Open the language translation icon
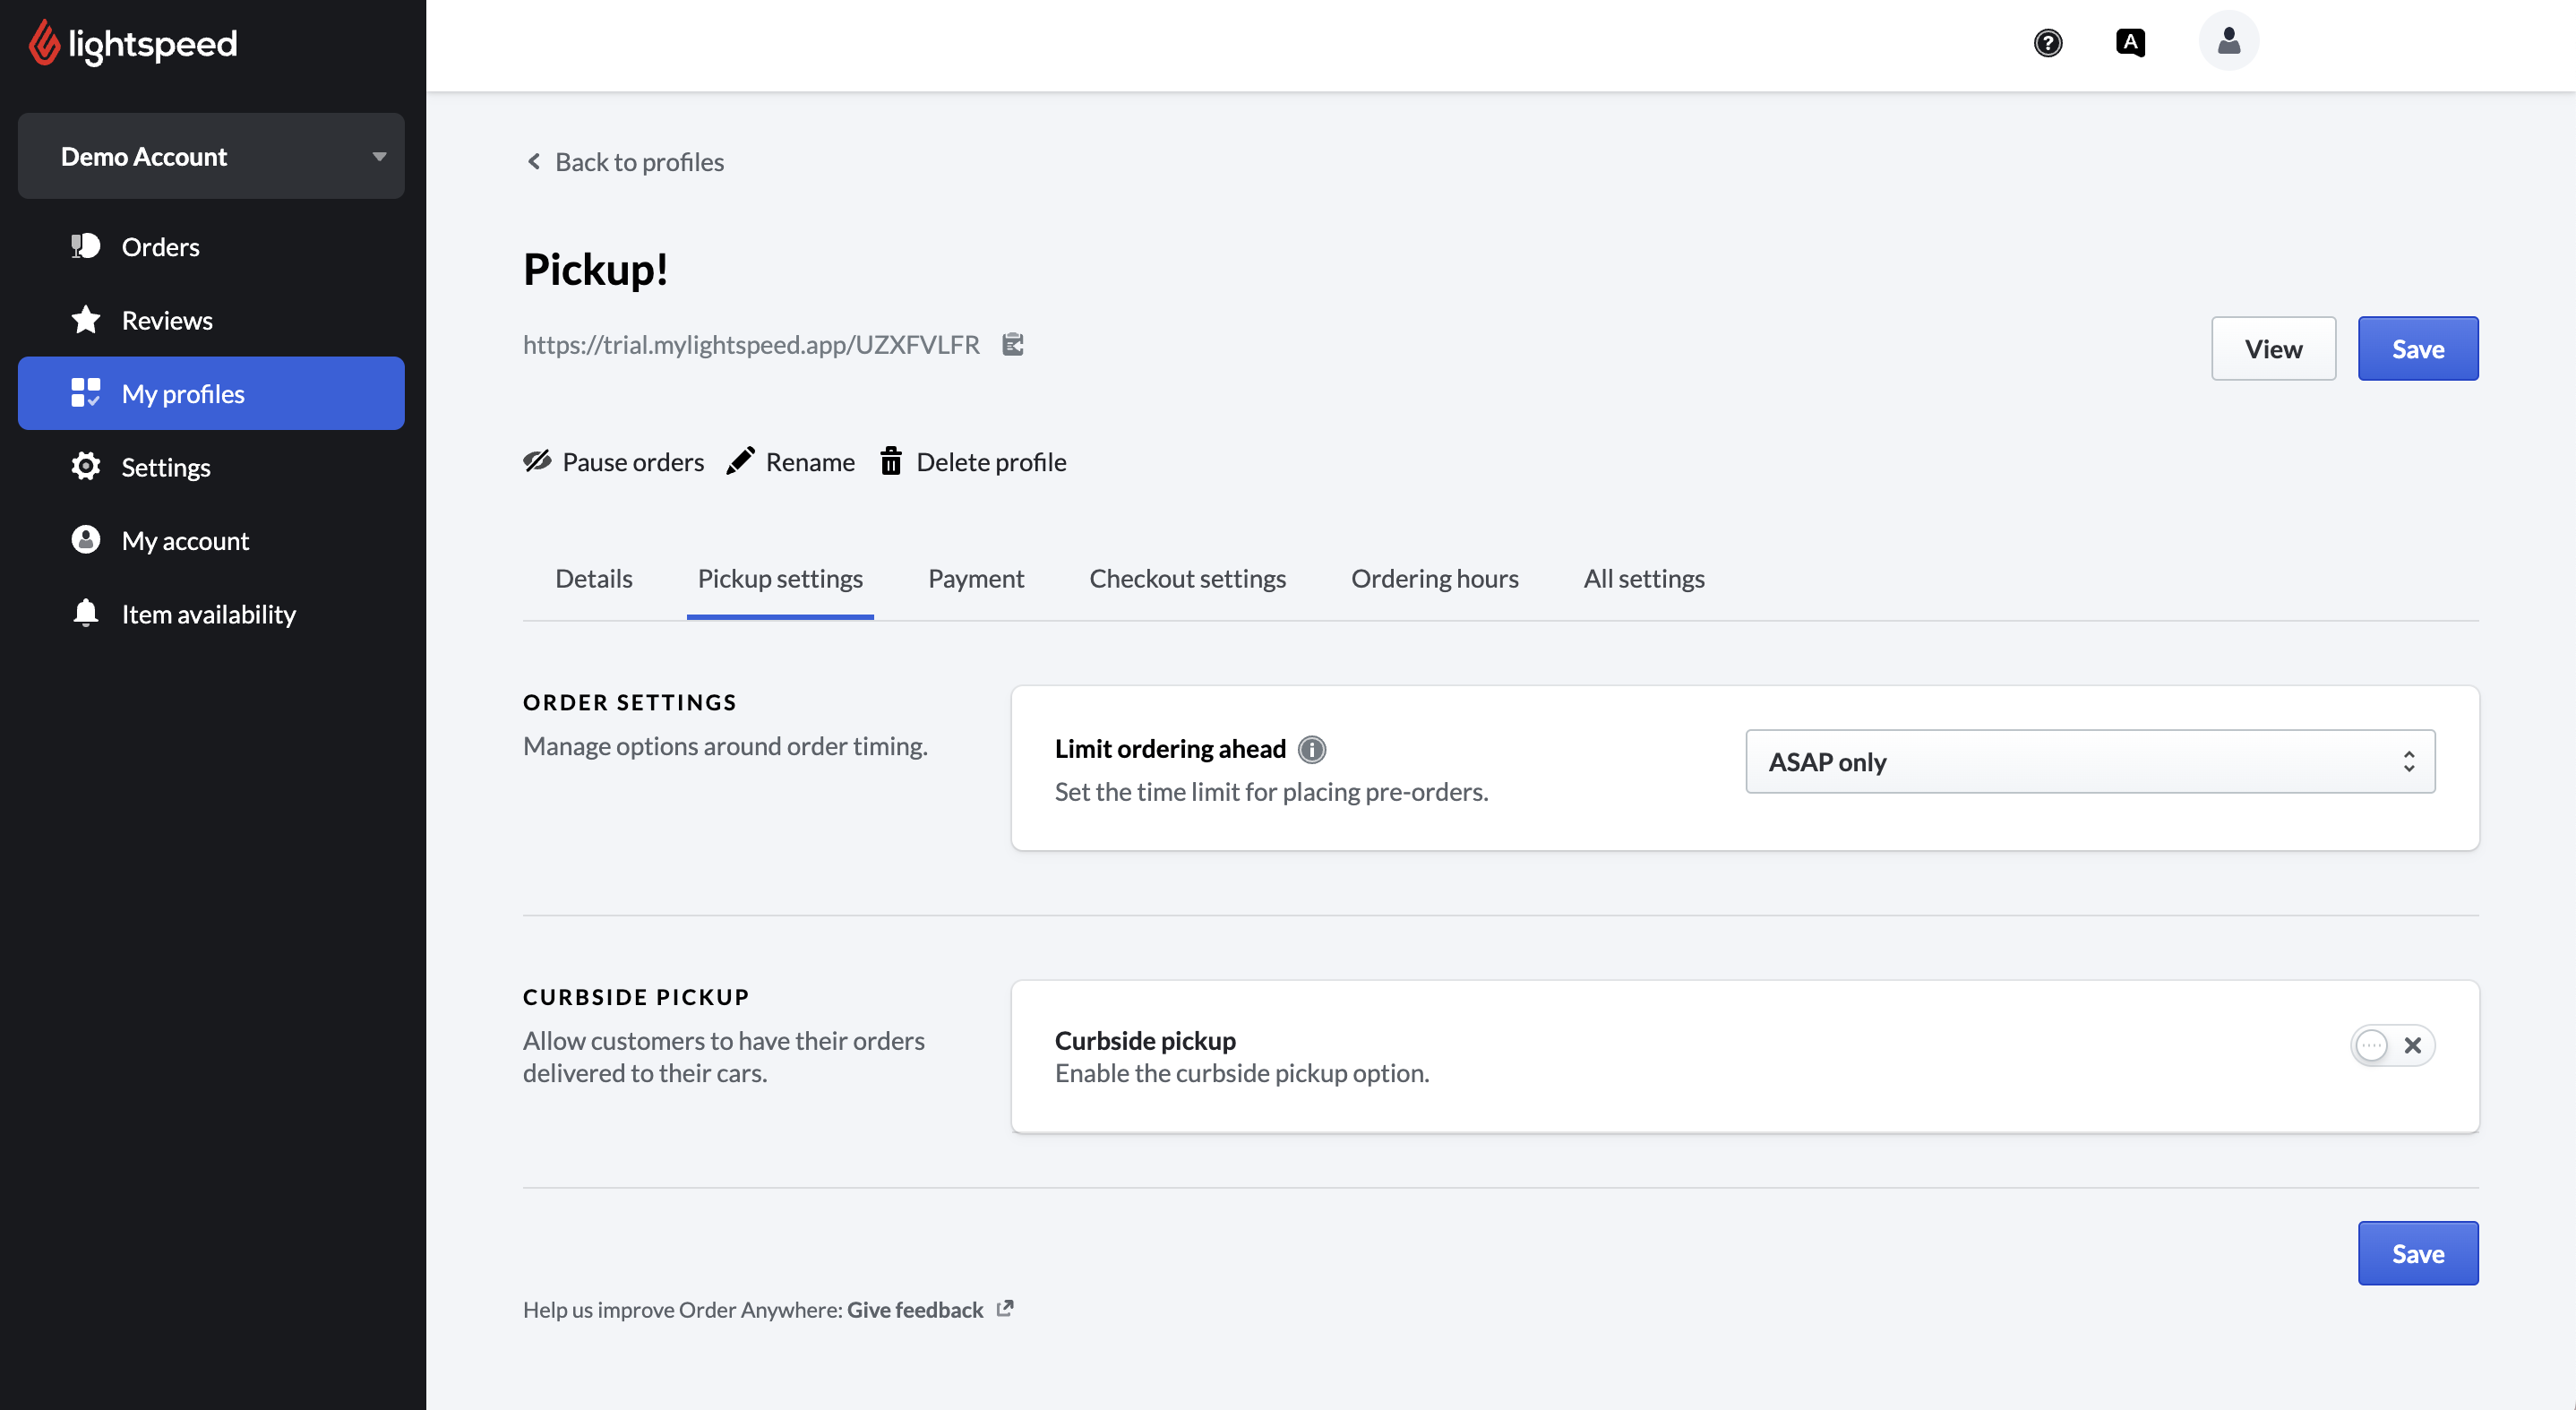 (2130, 43)
